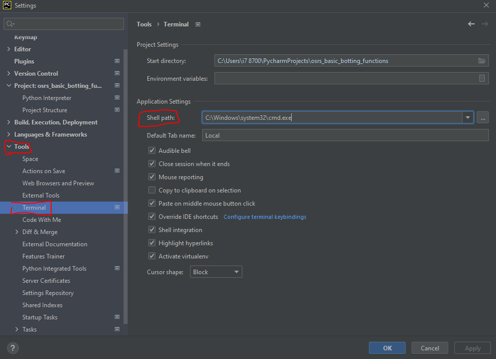
Task: Click the search magnifier icon in settings search
Action: pos(10,24)
